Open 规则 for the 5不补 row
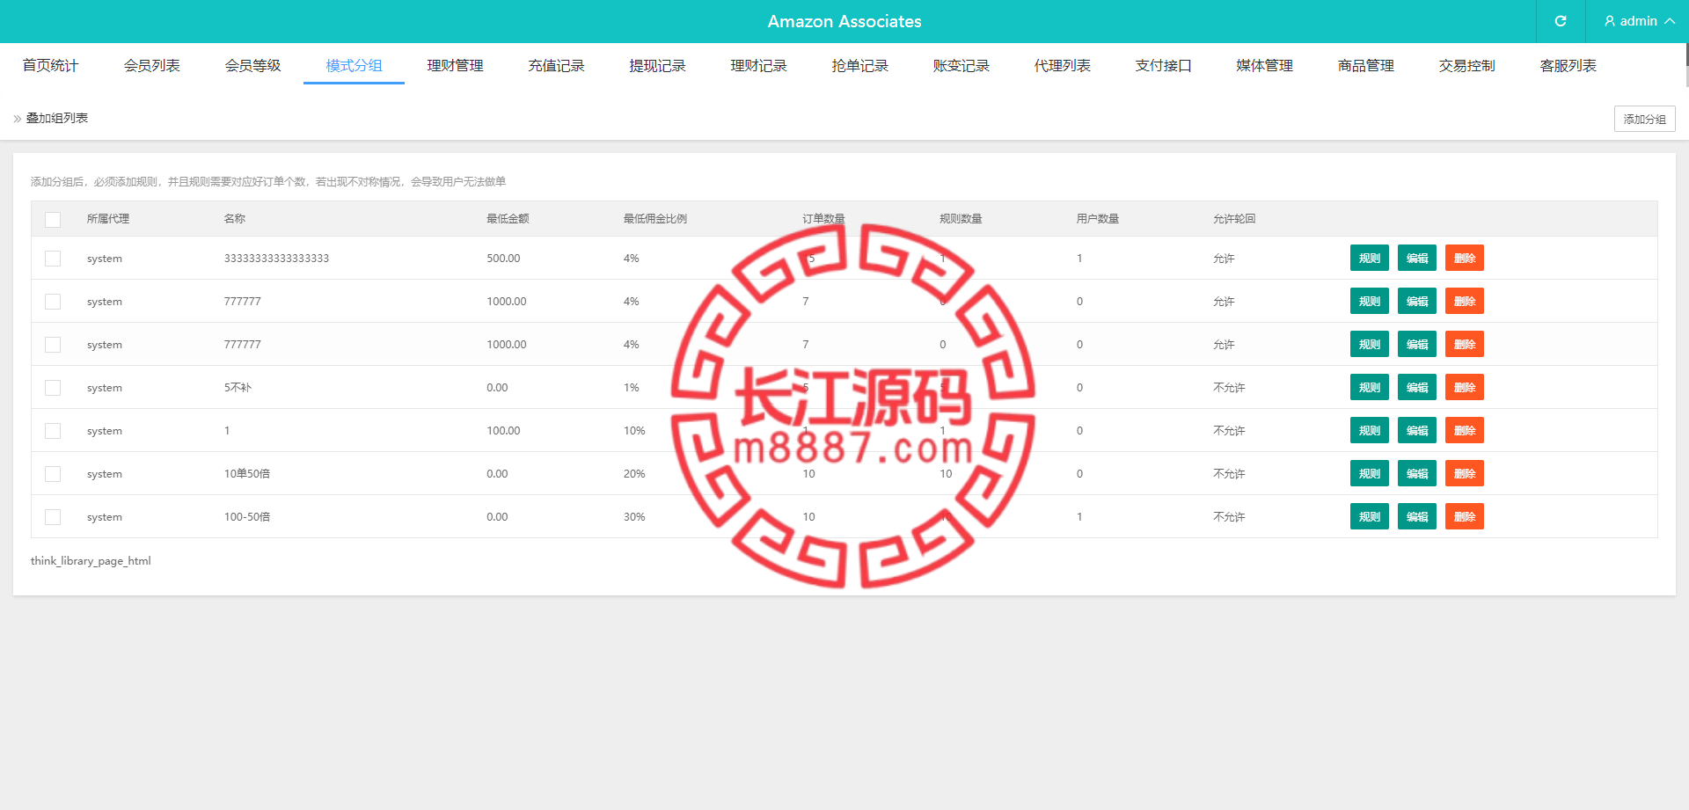This screenshot has width=1689, height=810. tap(1370, 388)
